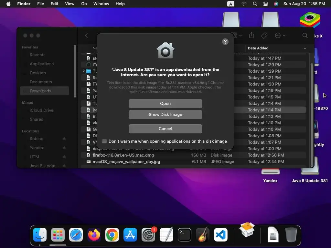Viewport: 331px width, 248px height.
Task: Click the Finder sidebar scrollbar
Action: coord(75,71)
